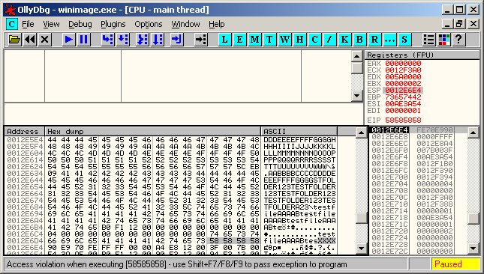The width and height of the screenshot is (484, 274).
Task: Show Patches via slash button
Action: [x=329, y=40]
